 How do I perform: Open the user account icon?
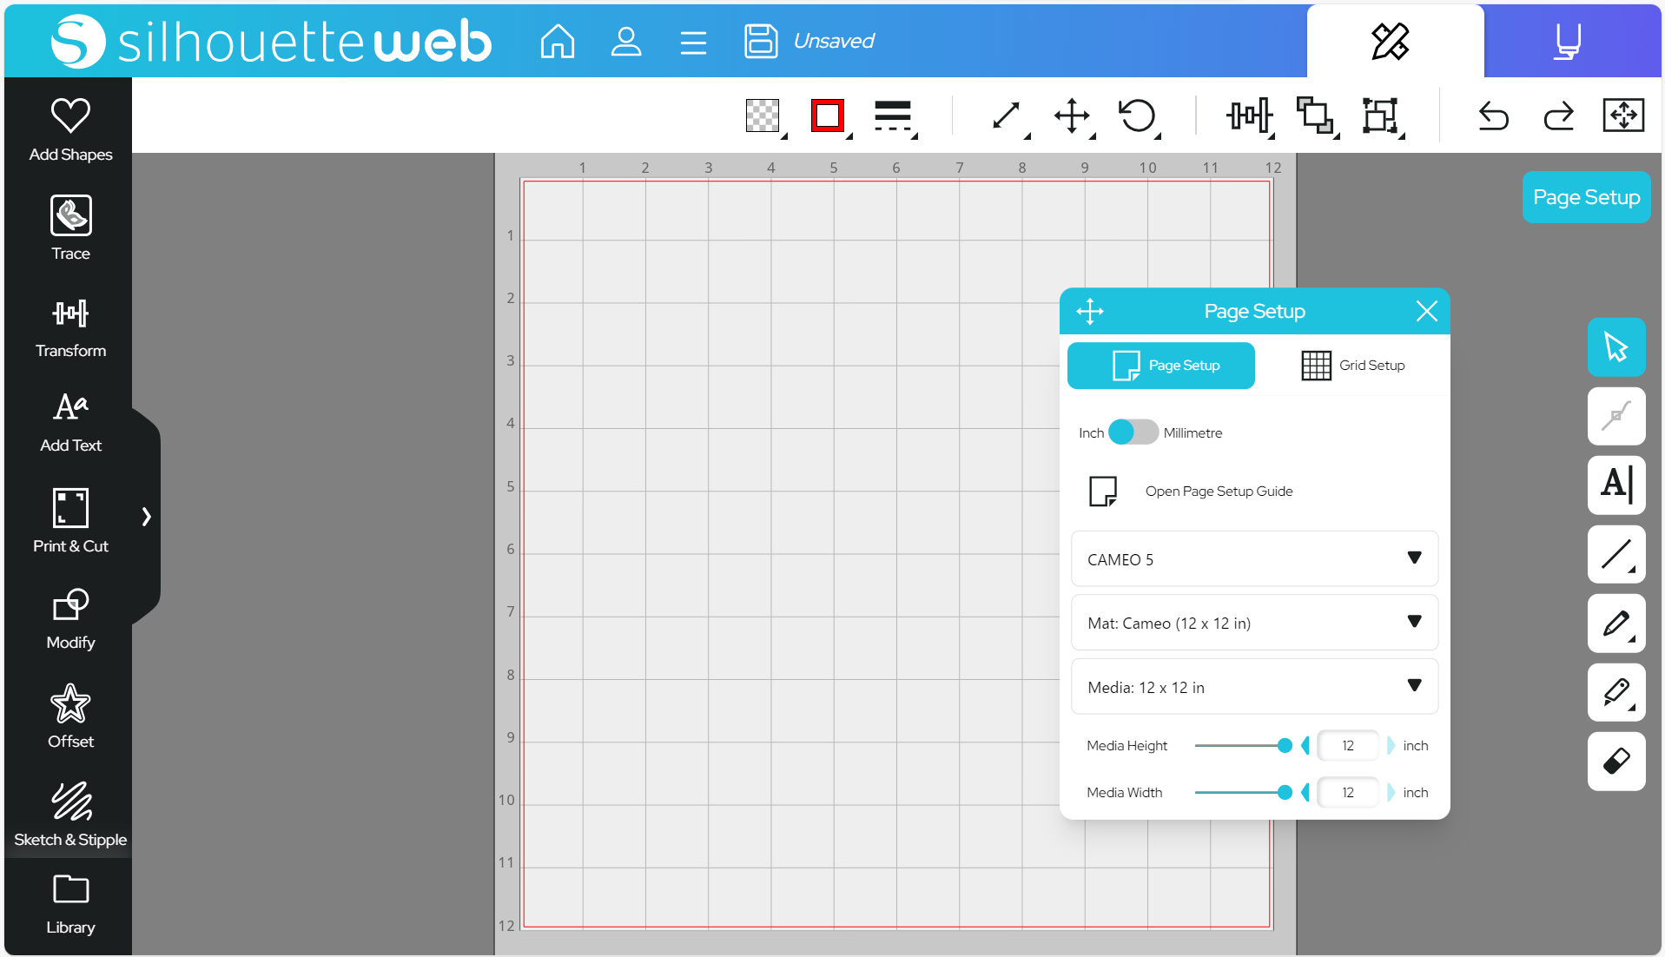pos(625,41)
